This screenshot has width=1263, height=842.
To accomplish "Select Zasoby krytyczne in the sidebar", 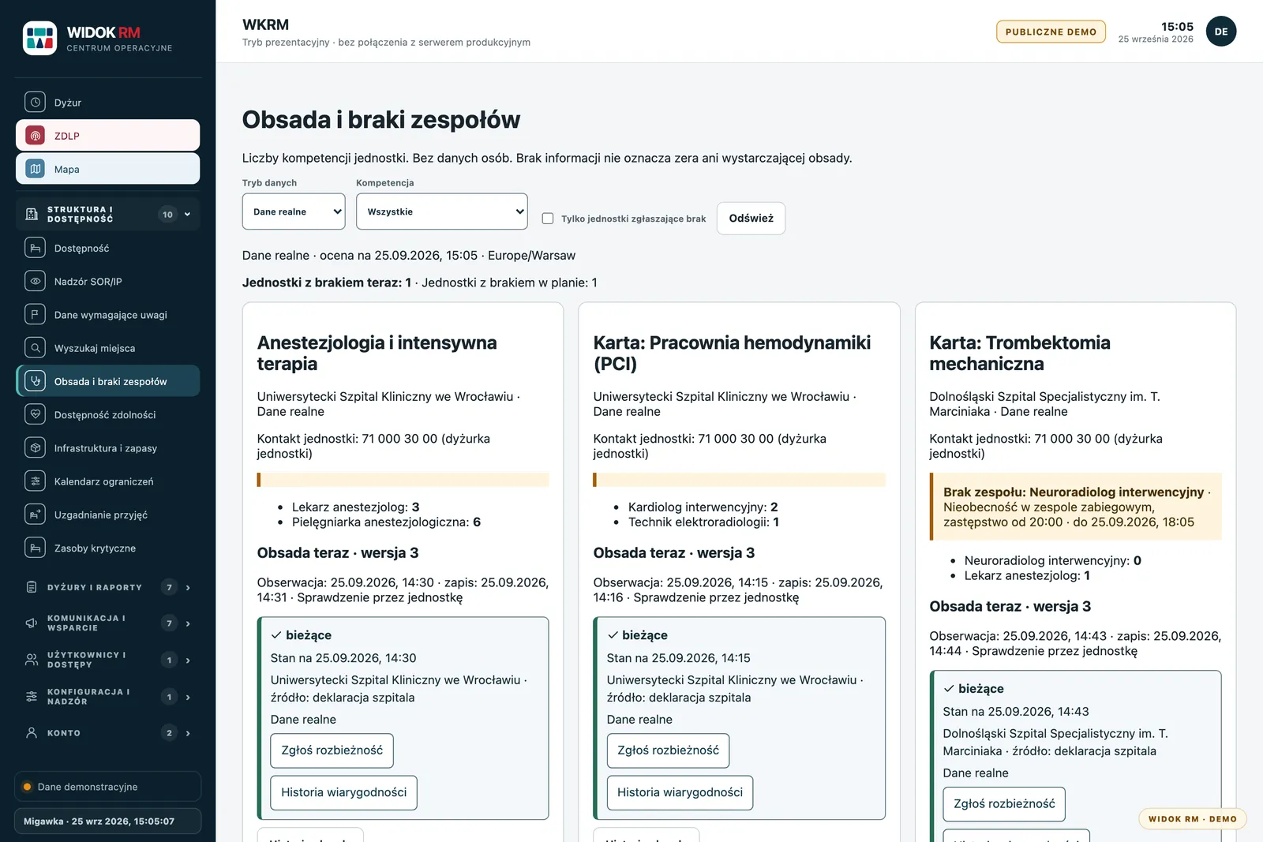I will pos(107,548).
